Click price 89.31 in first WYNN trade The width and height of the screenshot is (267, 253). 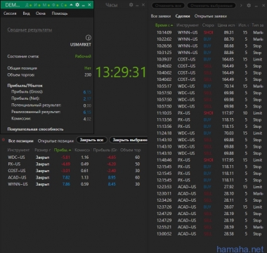click(229, 32)
